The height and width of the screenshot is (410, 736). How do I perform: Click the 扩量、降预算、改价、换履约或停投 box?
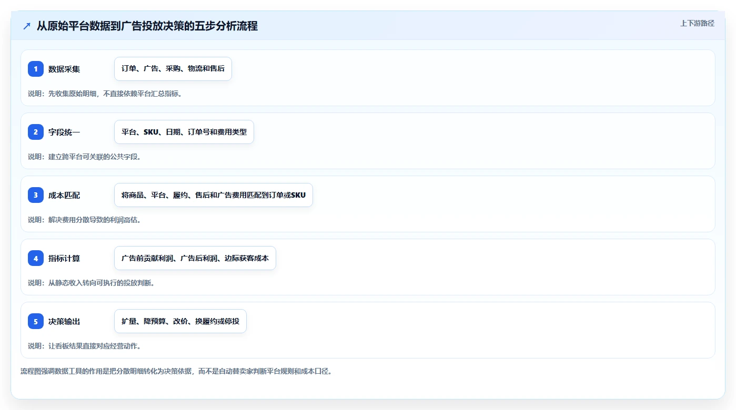(180, 321)
